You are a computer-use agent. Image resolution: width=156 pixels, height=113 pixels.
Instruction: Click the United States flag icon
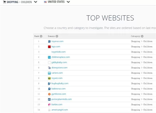[x=45, y=2]
